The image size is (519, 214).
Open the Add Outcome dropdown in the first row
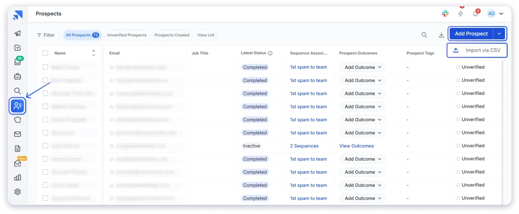(x=362, y=67)
